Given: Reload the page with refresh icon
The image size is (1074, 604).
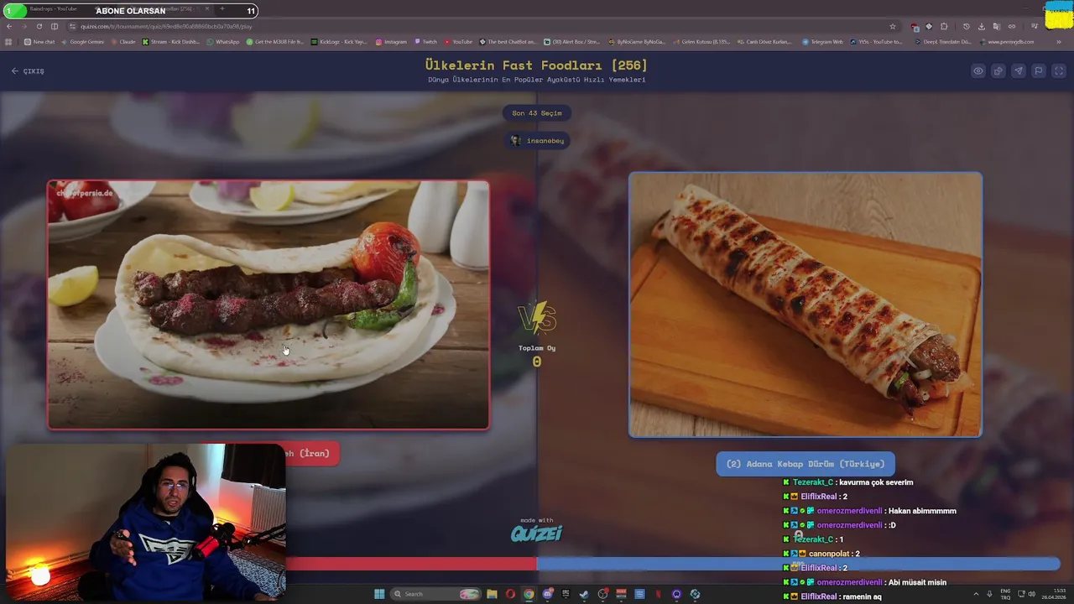Looking at the screenshot, I should click(x=39, y=26).
